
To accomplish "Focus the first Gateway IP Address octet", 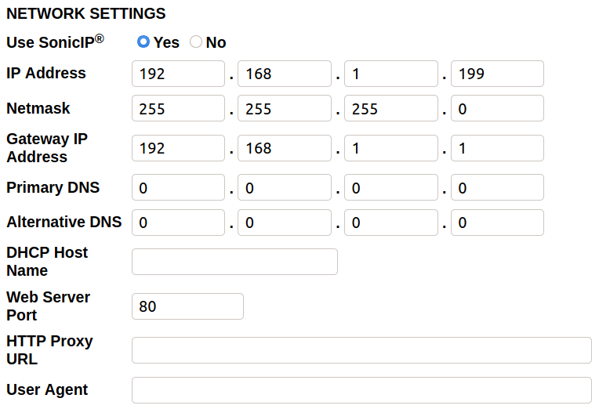I will pos(178,147).
